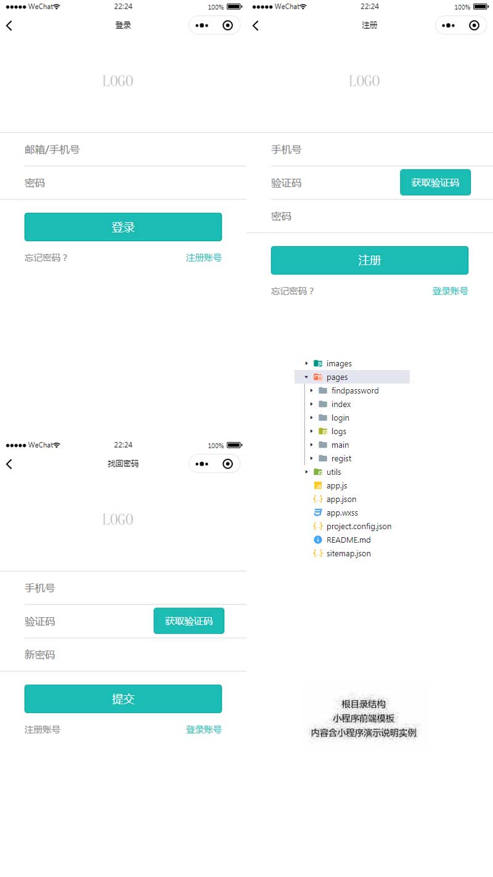Click 注册账号 link on the 登录 screen
Image resolution: width=493 pixels, height=877 pixels.
click(x=204, y=258)
